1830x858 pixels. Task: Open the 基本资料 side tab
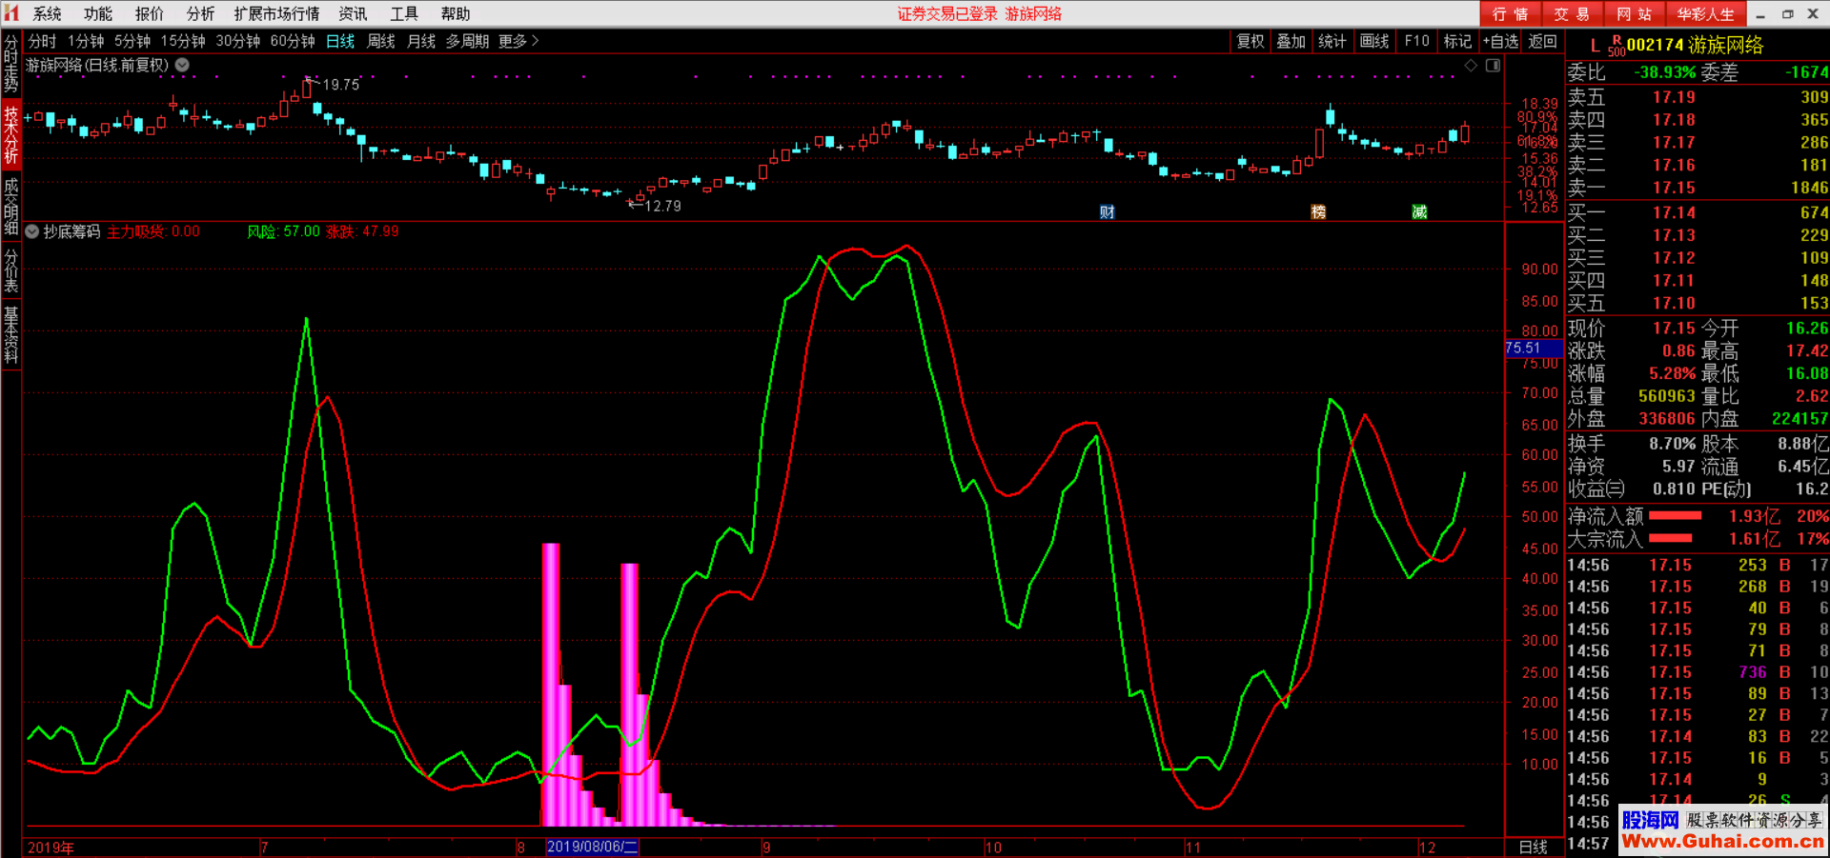(x=11, y=335)
